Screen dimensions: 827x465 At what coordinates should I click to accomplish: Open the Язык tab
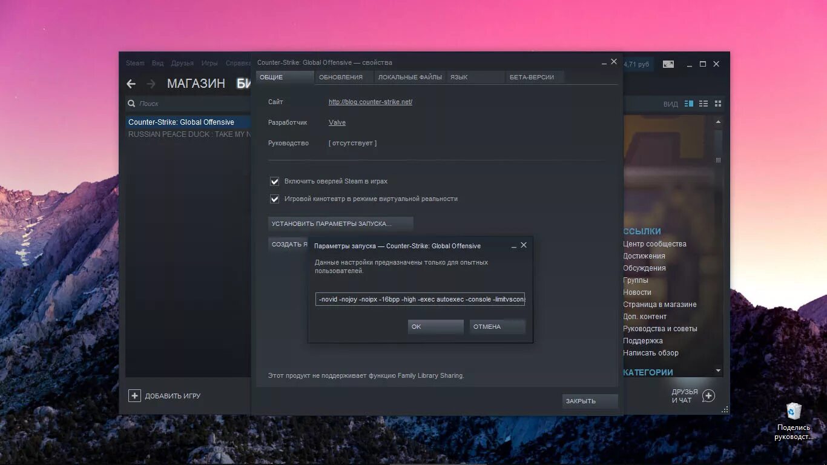click(x=475, y=77)
